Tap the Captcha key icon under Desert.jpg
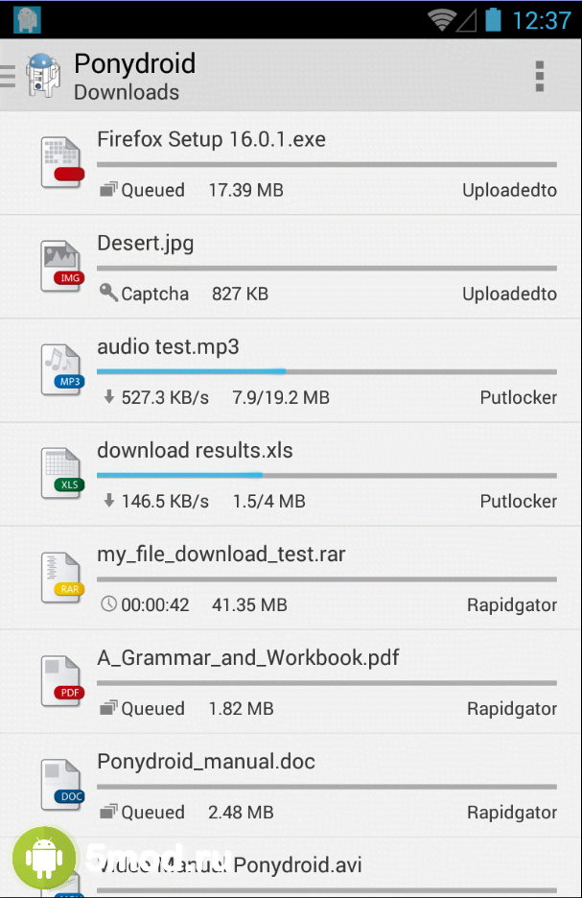The image size is (582, 898). pos(108,293)
